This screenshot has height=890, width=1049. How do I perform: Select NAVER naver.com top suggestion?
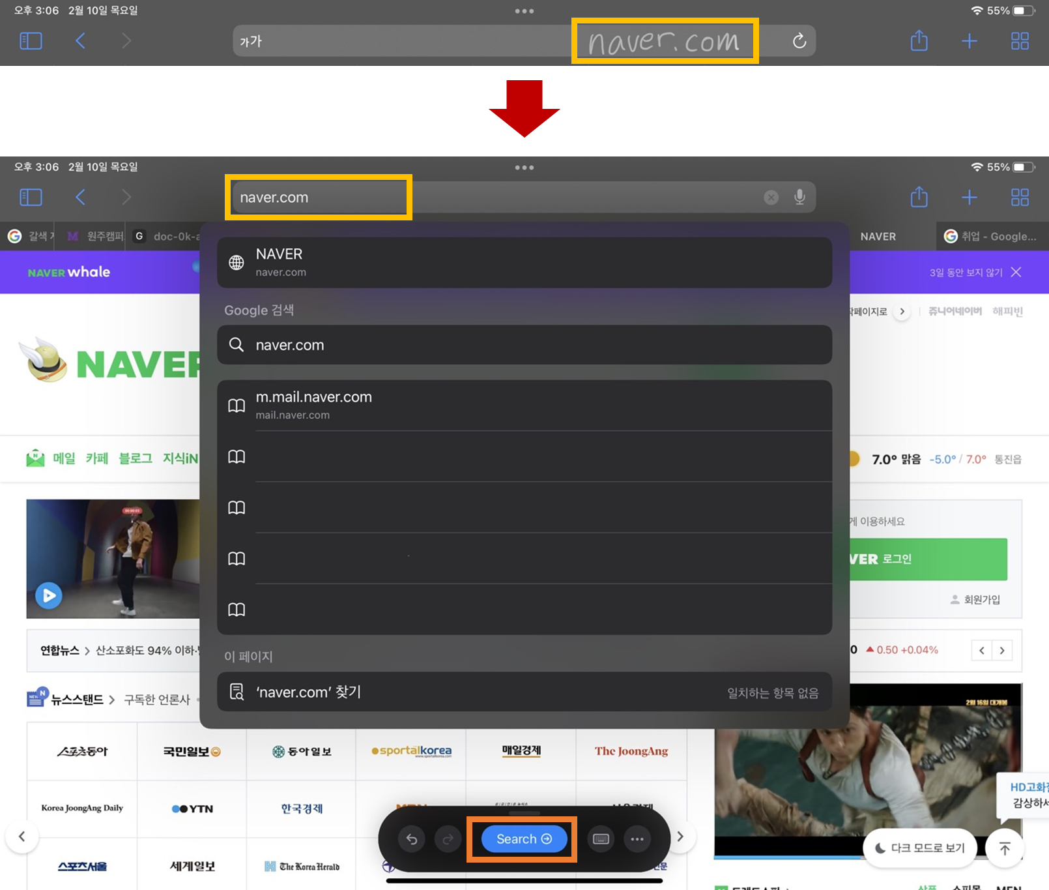pyautogui.click(x=524, y=262)
